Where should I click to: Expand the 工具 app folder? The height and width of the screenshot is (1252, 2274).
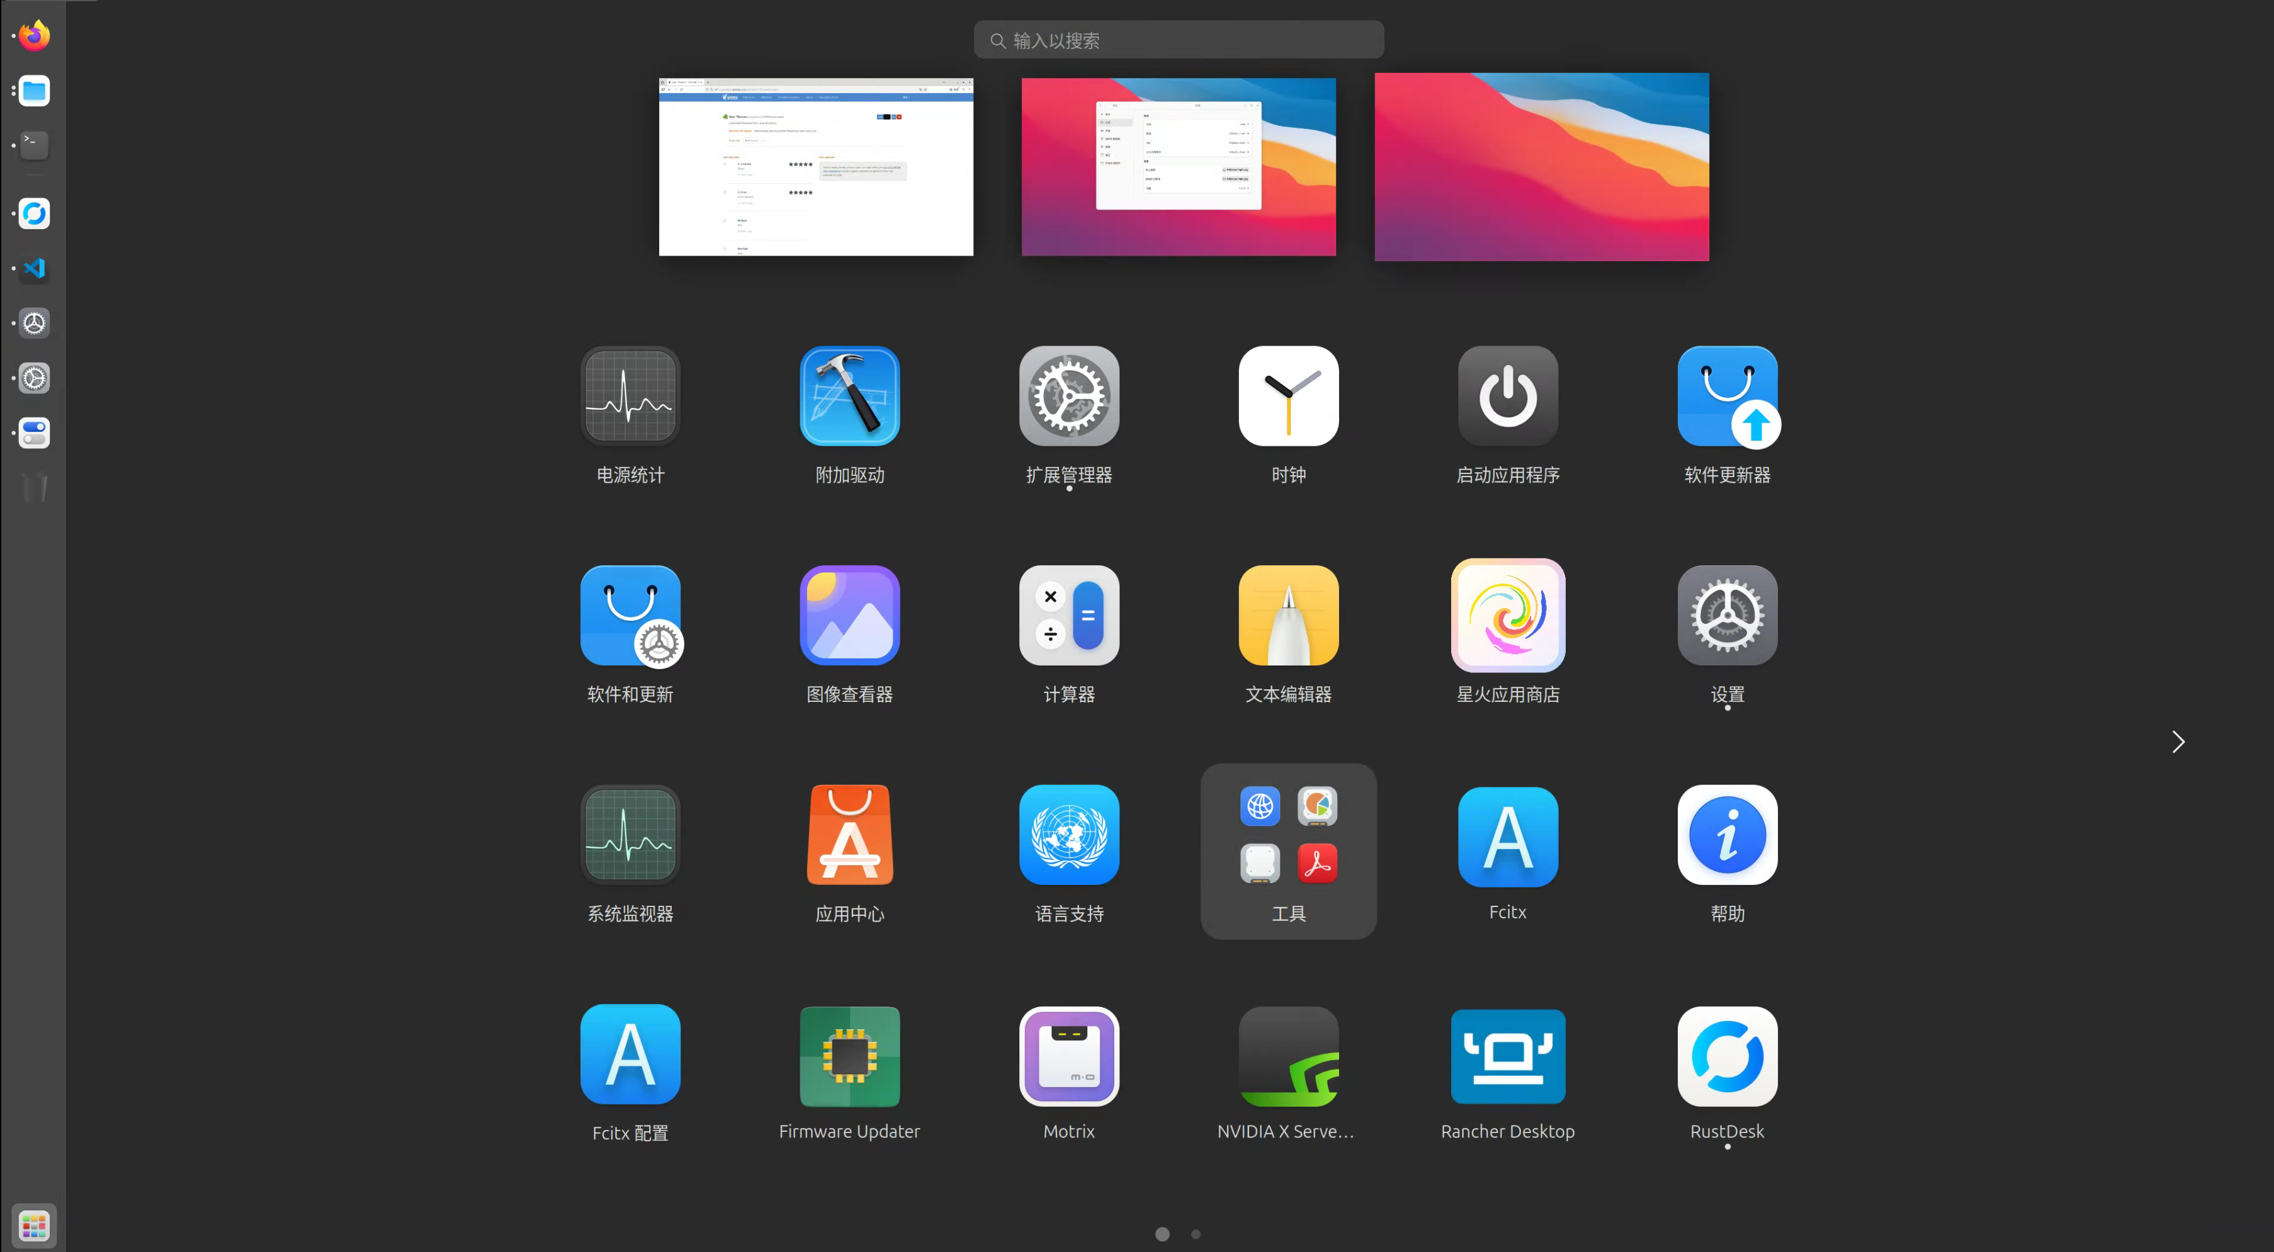[1288, 850]
